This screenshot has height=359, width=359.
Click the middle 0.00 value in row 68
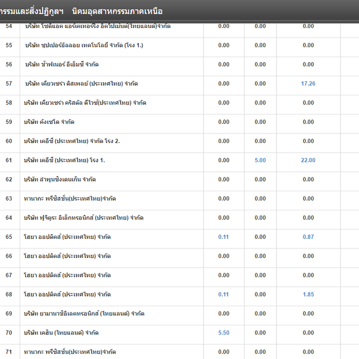point(260,294)
